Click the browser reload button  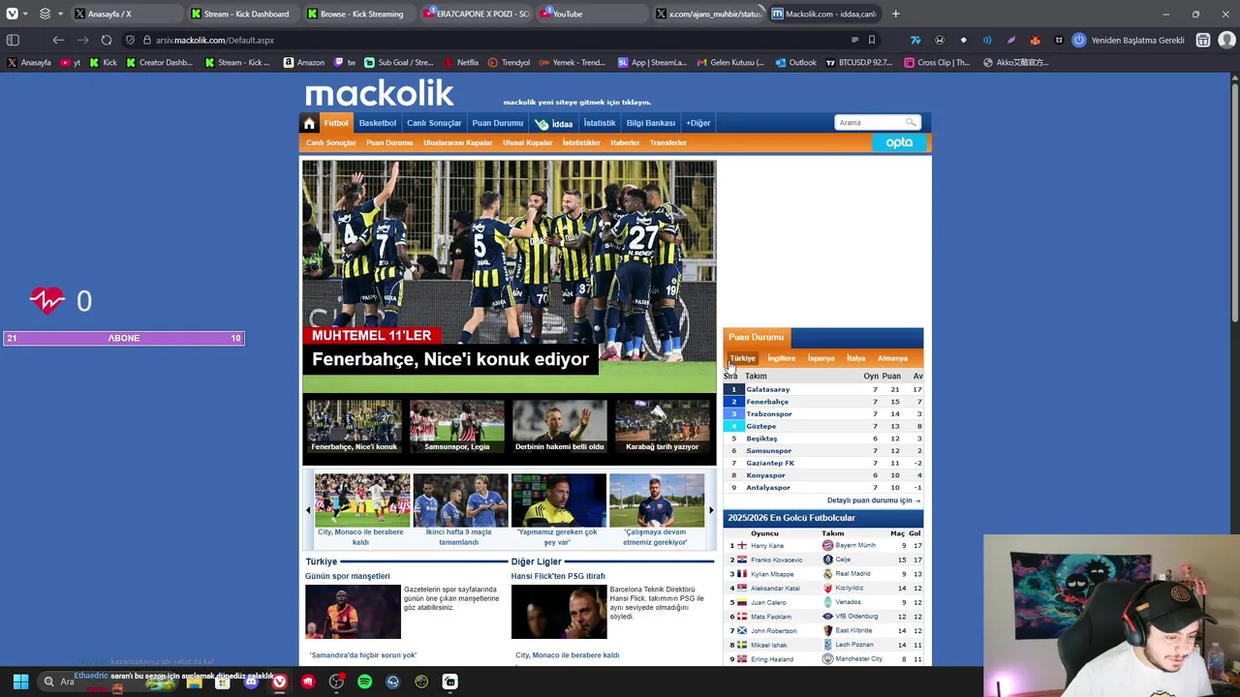[107, 40]
